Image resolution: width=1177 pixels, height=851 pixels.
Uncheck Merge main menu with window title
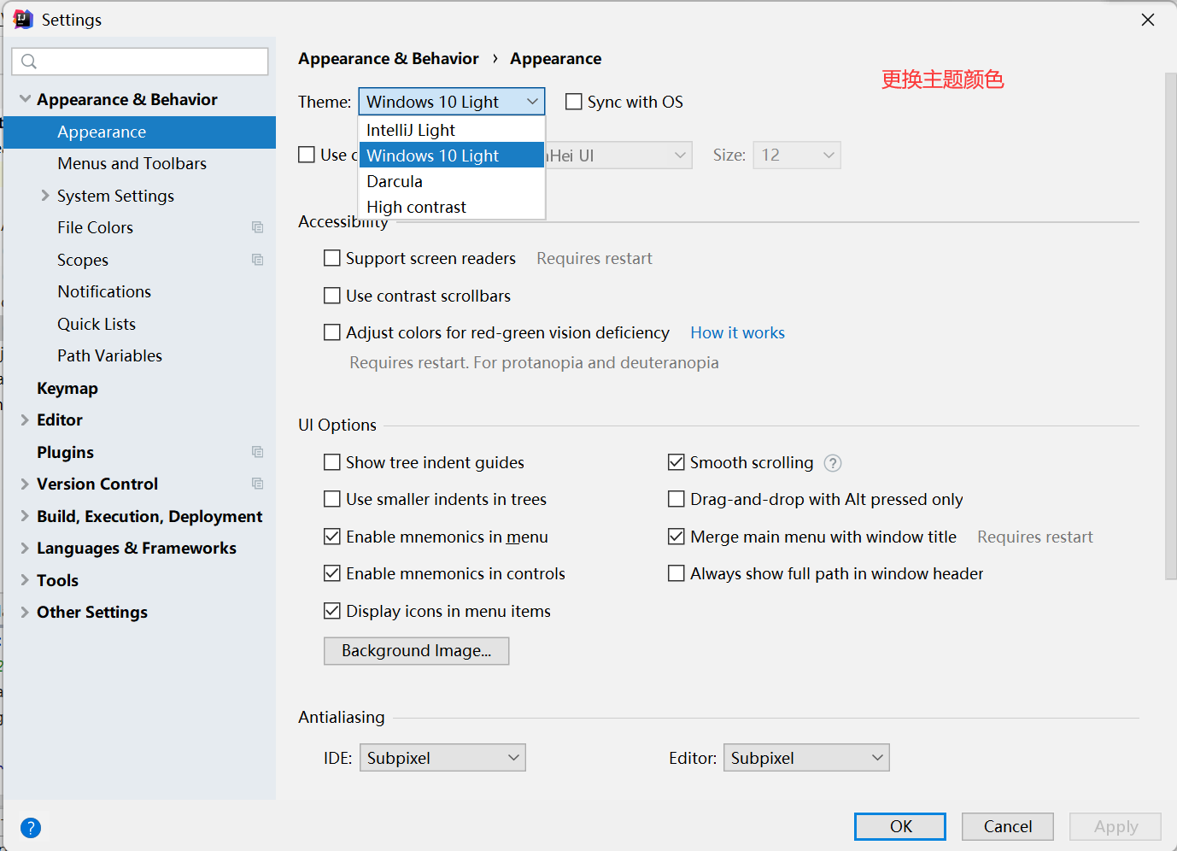coord(676,537)
